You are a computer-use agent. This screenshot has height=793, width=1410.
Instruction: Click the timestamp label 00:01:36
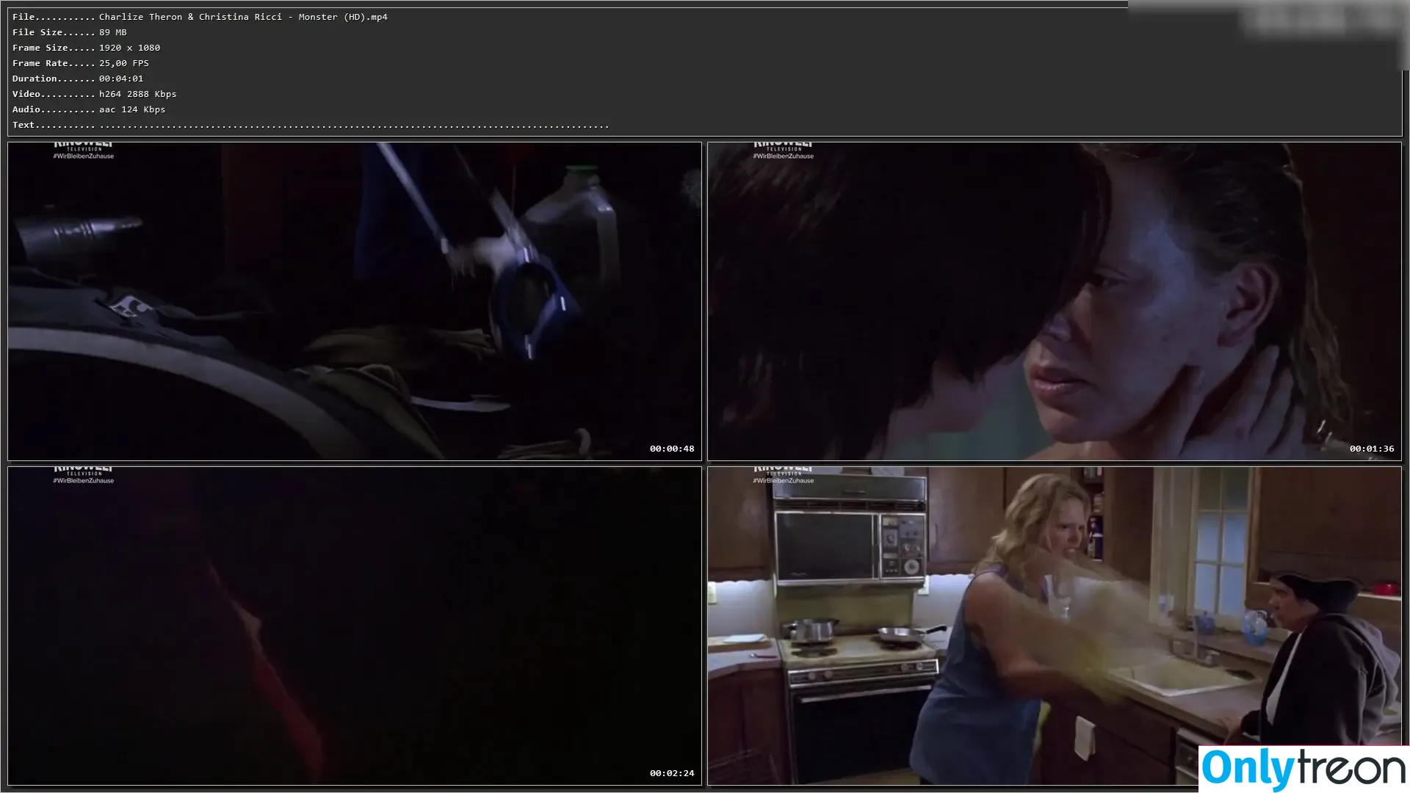click(x=1372, y=449)
